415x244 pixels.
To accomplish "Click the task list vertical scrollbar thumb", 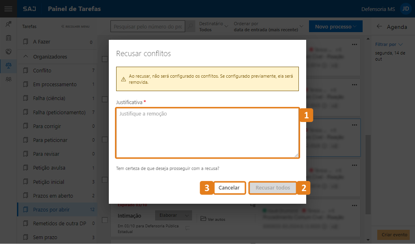I will click(368, 174).
